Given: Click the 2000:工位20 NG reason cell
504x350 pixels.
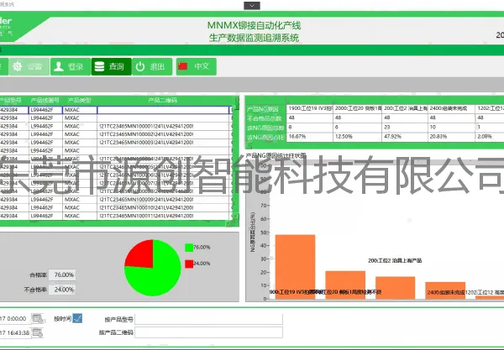Looking at the screenshot, I should 358,108.
